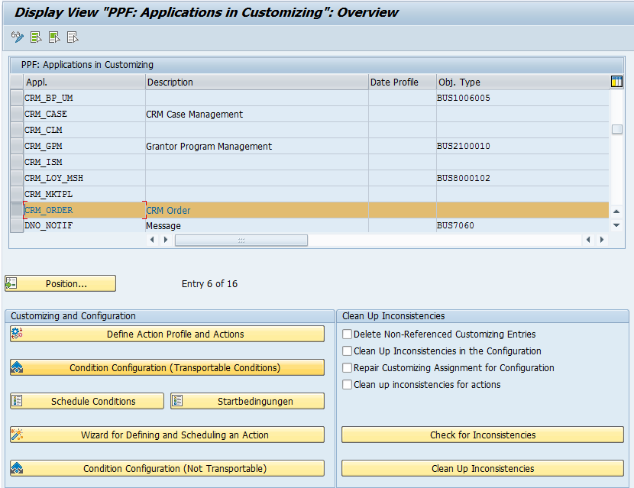Check Repair Customizing Assignment for Configuration

click(348, 368)
